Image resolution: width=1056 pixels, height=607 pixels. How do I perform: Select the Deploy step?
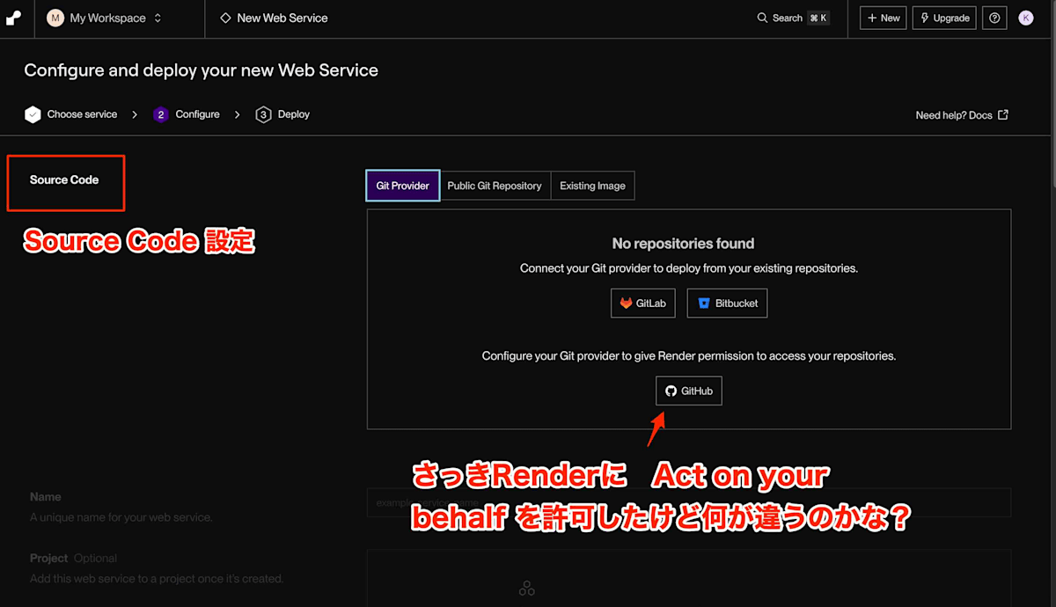point(282,114)
